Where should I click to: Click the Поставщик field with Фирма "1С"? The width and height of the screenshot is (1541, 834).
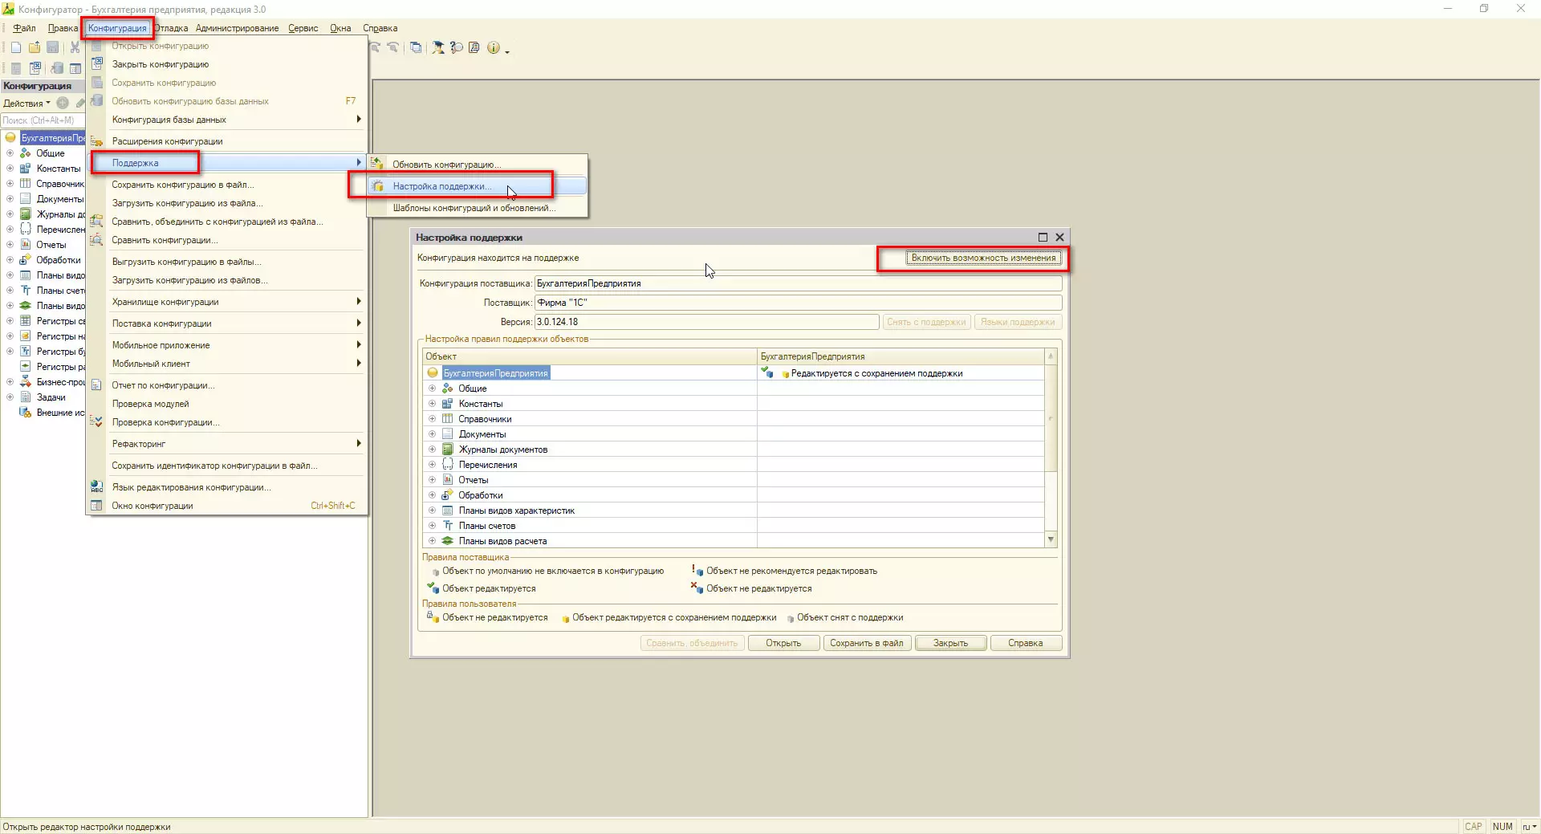798,303
